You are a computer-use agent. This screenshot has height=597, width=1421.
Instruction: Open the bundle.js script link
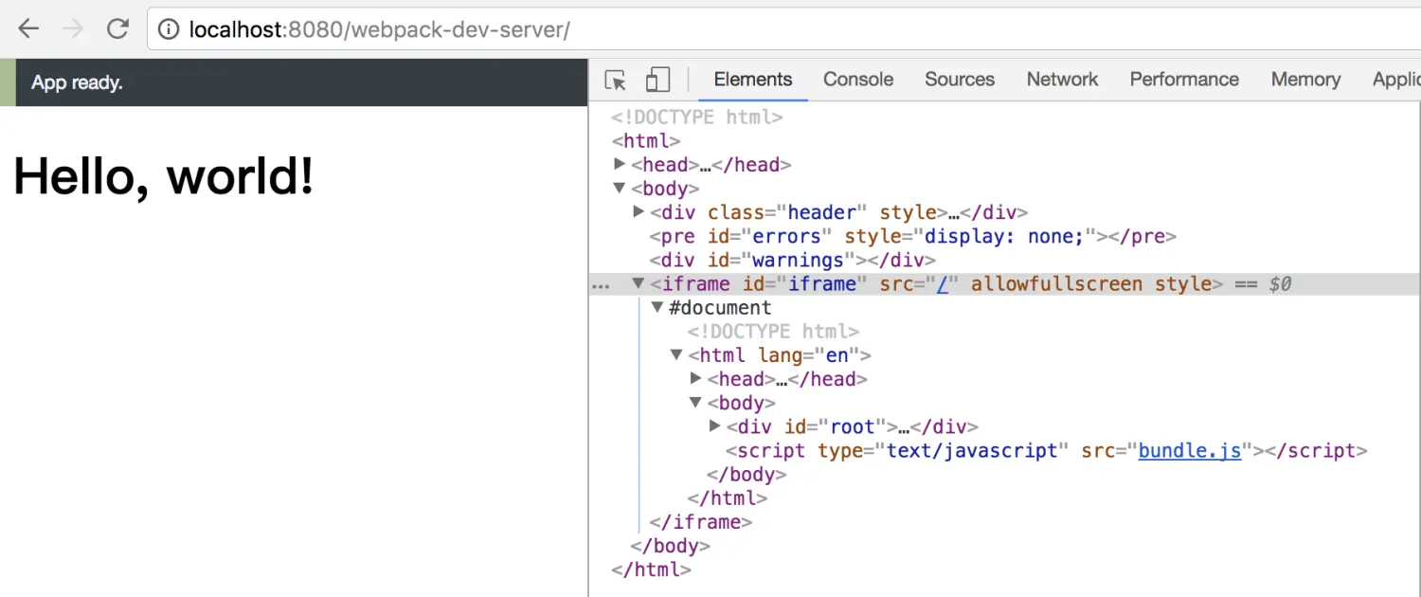click(x=1190, y=450)
